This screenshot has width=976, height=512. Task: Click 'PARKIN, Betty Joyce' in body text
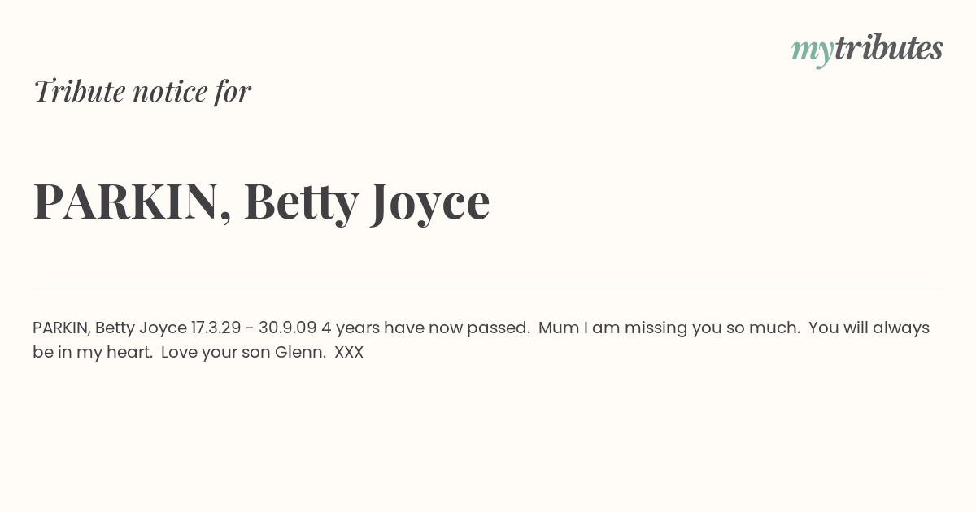point(110,328)
